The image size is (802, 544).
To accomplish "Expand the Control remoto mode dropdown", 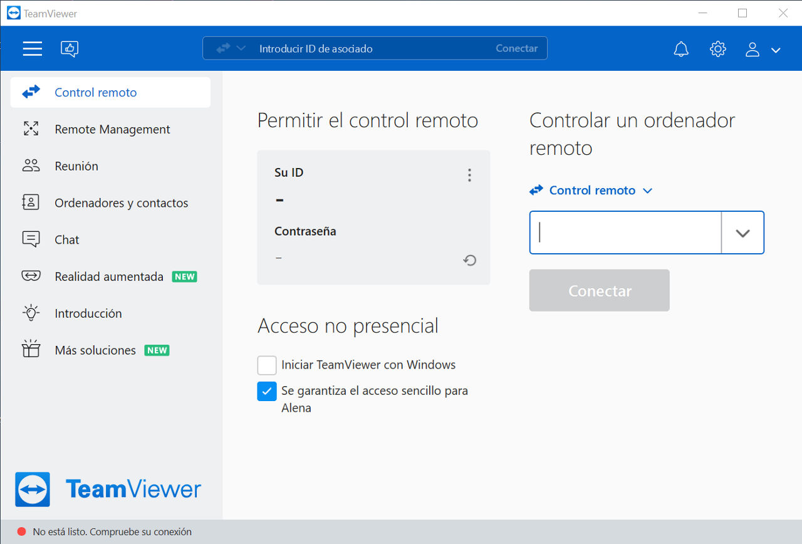I will tap(591, 190).
